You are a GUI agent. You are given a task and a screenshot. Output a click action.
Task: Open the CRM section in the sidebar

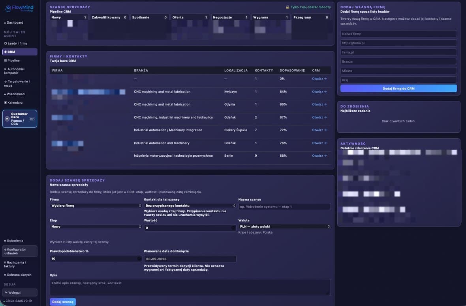(x=20, y=52)
